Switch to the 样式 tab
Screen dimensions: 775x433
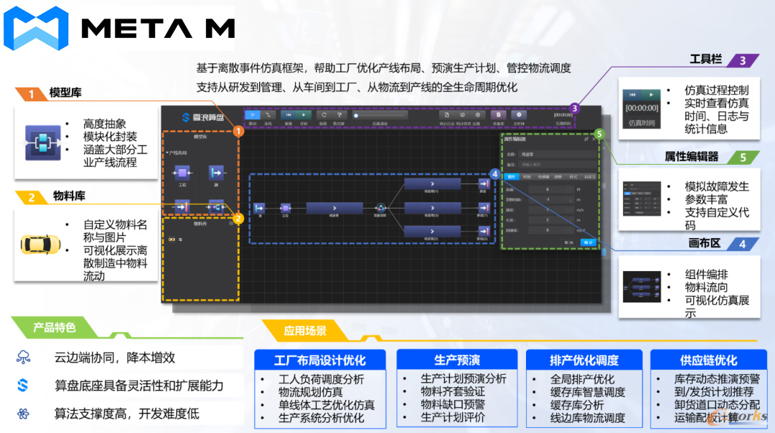(x=573, y=177)
